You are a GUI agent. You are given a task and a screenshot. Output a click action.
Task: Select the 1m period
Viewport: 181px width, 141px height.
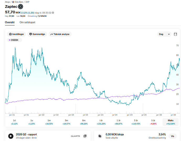point(49,122)
